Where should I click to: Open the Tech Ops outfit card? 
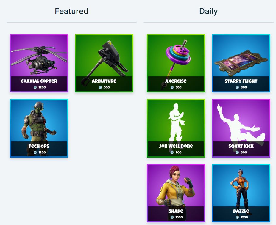pos(39,128)
